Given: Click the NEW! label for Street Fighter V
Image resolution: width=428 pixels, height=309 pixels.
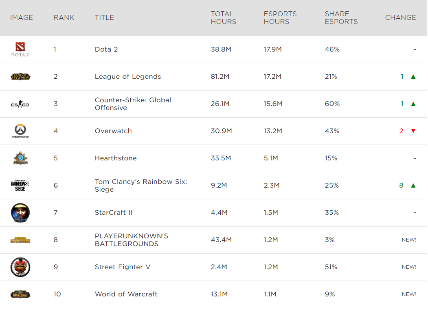Looking at the screenshot, I should [409, 267].
